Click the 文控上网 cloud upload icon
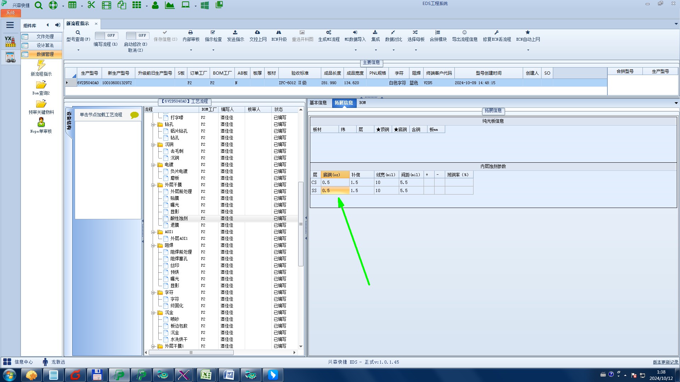This screenshot has width=680, height=382. [257, 33]
